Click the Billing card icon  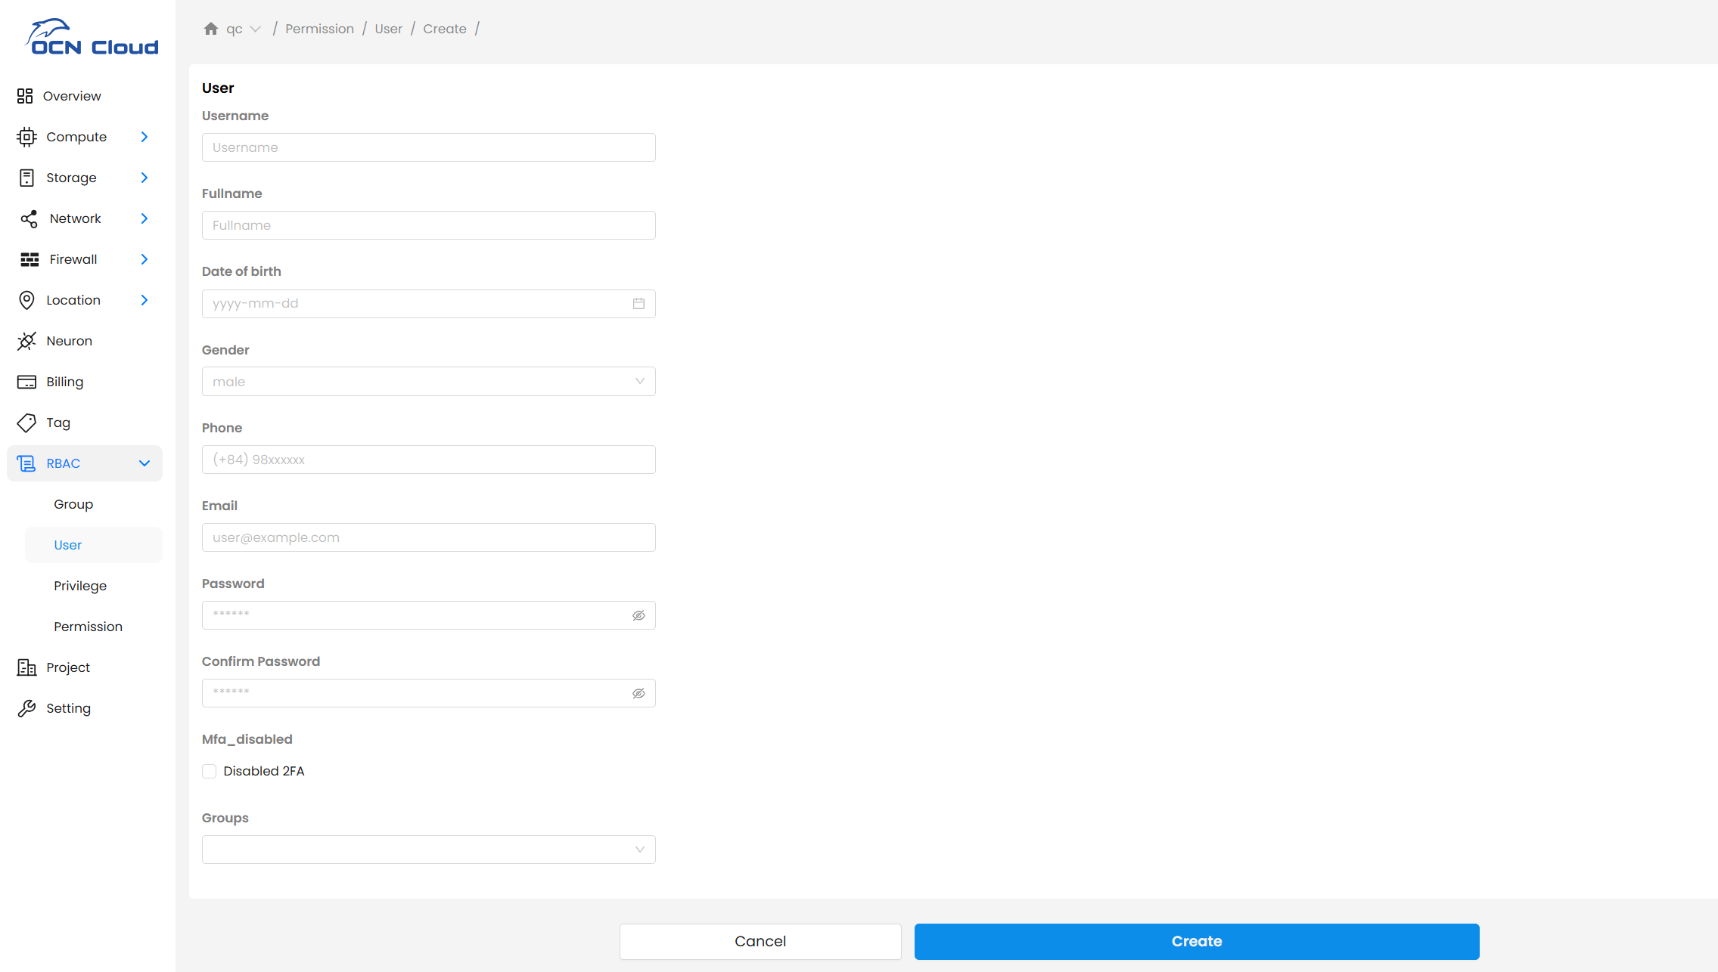pyautogui.click(x=26, y=382)
